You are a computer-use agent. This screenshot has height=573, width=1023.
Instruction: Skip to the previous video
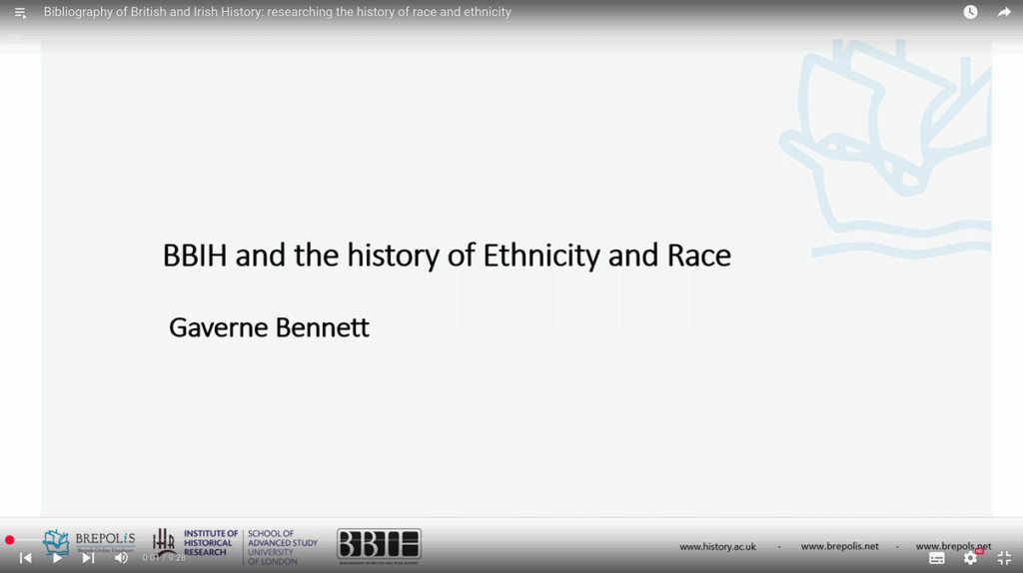click(26, 558)
